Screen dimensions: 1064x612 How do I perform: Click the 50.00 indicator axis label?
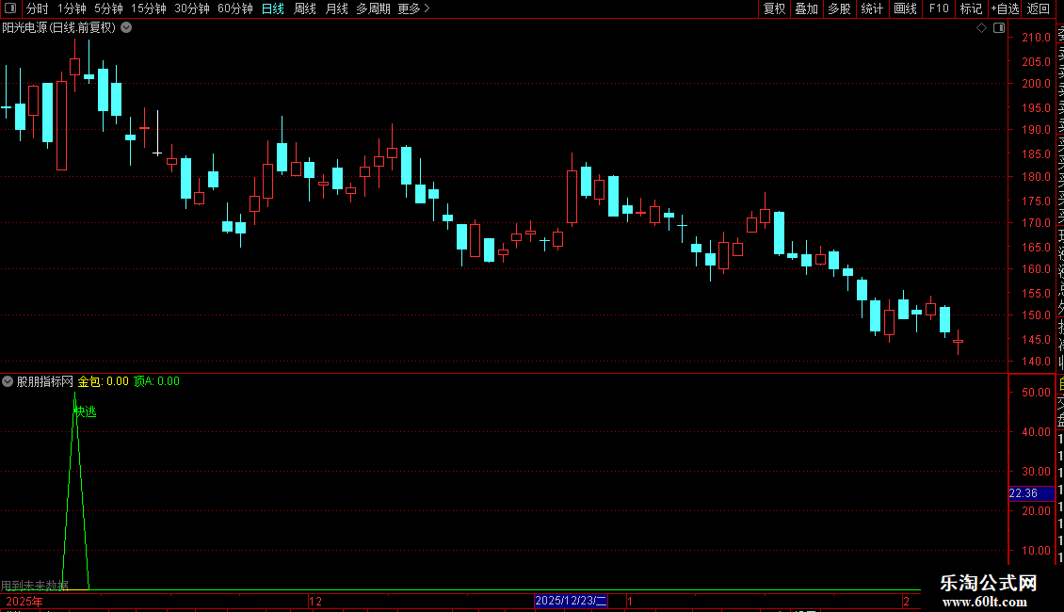click(x=1036, y=393)
